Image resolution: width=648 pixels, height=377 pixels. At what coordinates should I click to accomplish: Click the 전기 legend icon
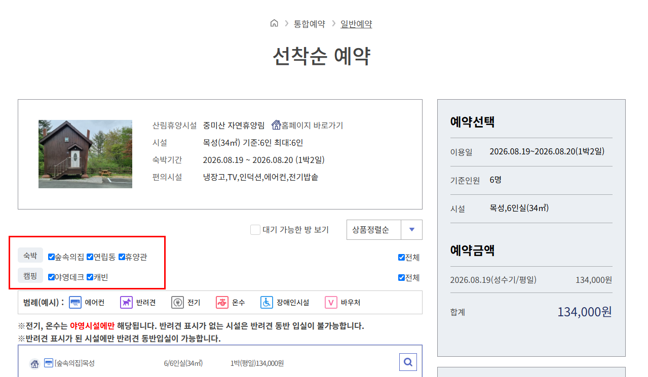point(177,303)
